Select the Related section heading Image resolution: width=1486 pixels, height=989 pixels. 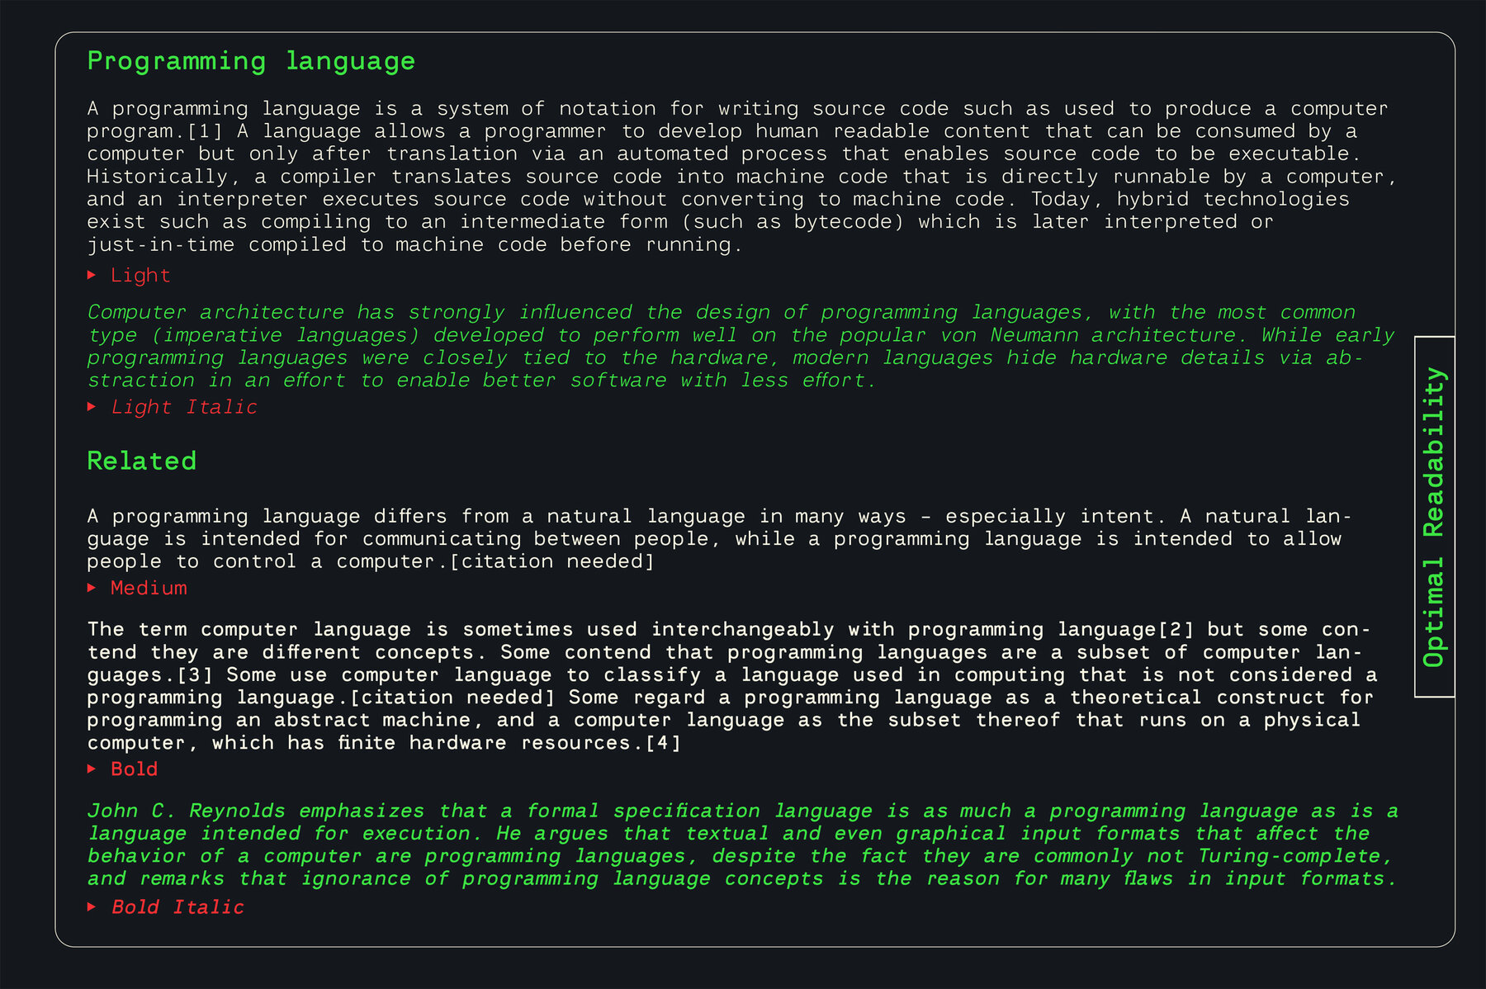click(142, 461)
